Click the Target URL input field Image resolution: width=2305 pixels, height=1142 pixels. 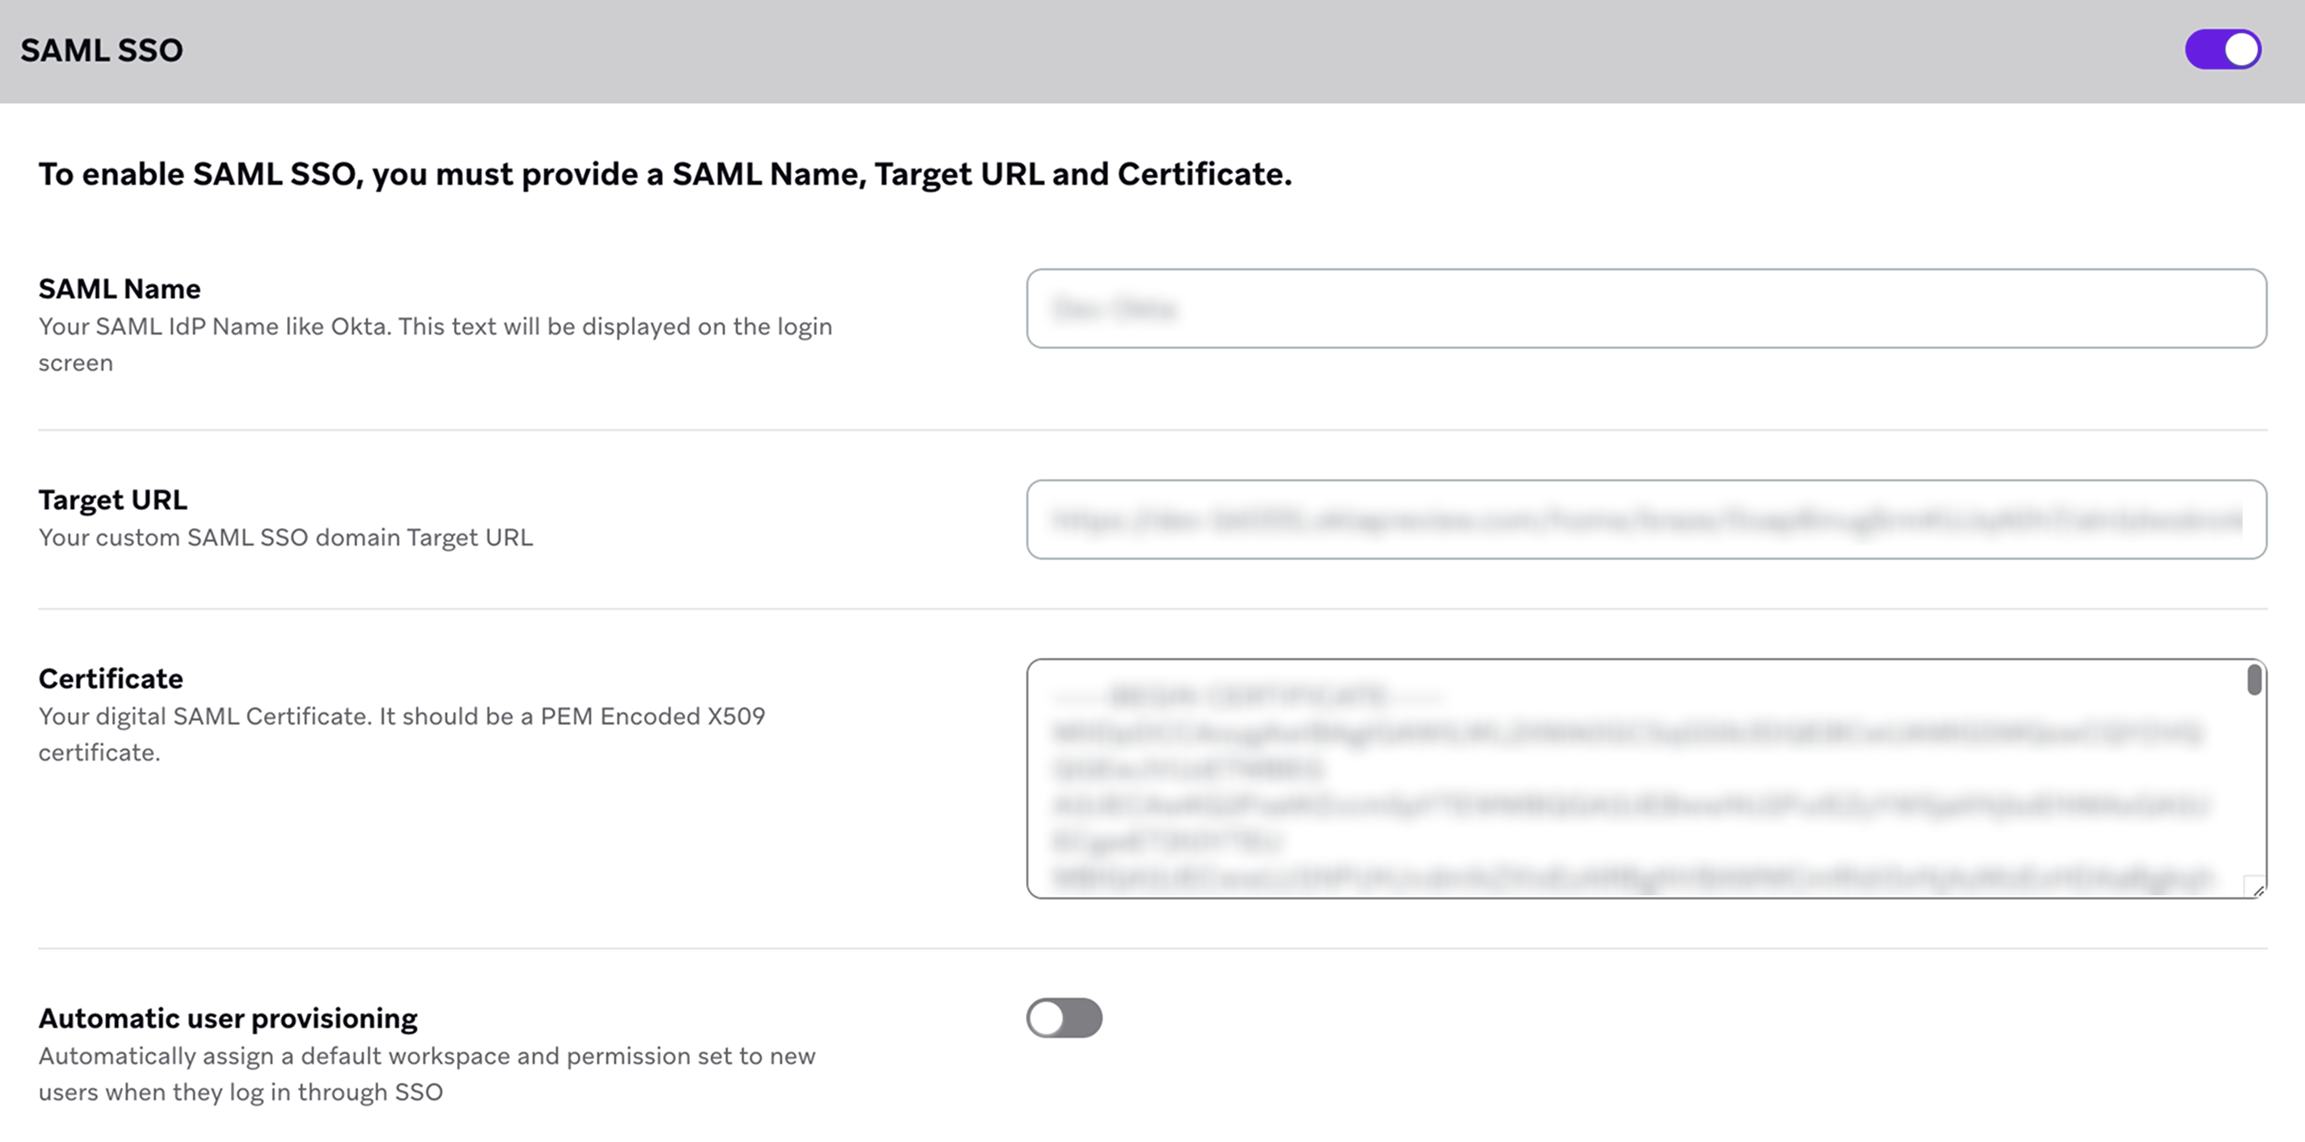1647,520
